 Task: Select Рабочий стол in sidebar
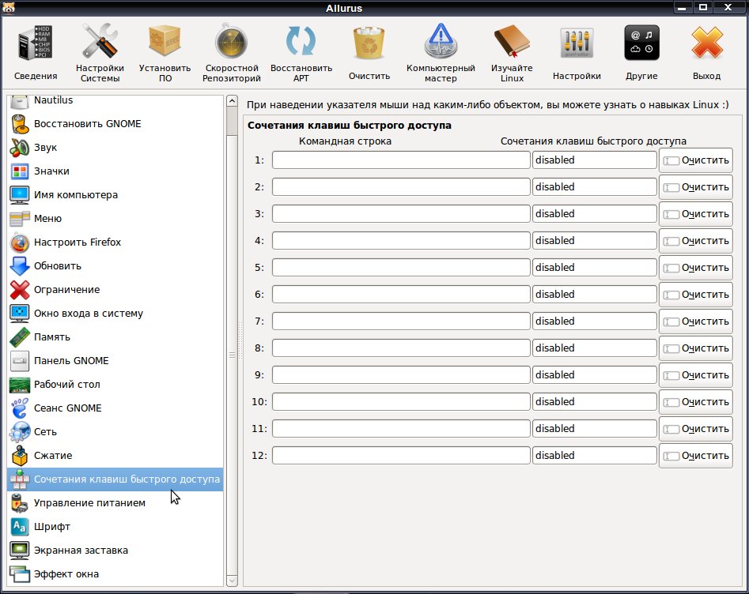coord(115,385)
